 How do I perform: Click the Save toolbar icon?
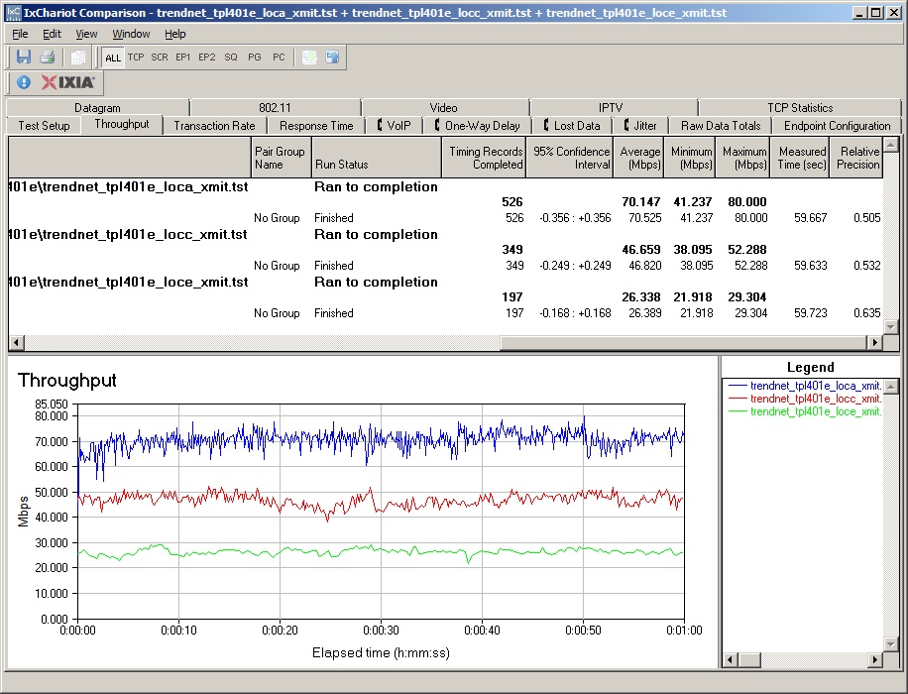click(x=24, y=57)
